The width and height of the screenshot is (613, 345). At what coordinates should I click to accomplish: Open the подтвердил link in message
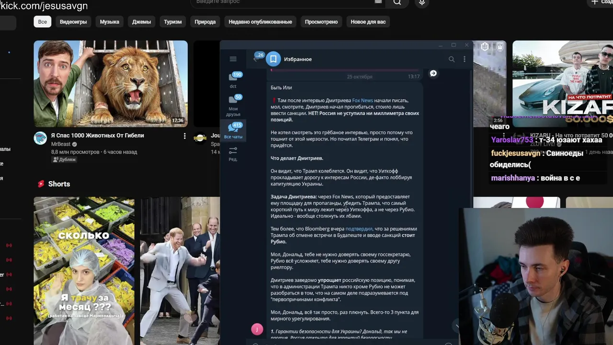[x=359, y=229]
